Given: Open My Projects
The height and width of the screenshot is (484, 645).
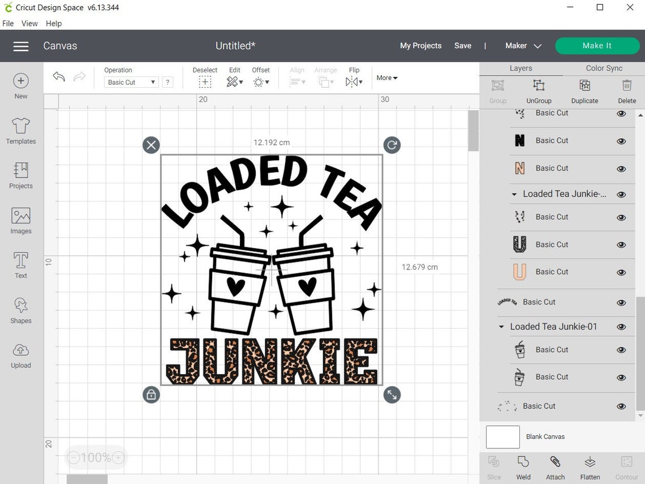Looking at the screenshot, I should click(x=420, y=45).
